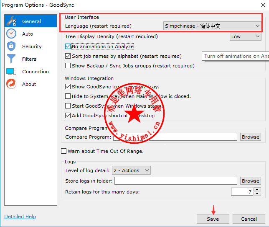Open the Language dropdown showing Simpchinese
The image size is (269, 227).
[212, 26]
